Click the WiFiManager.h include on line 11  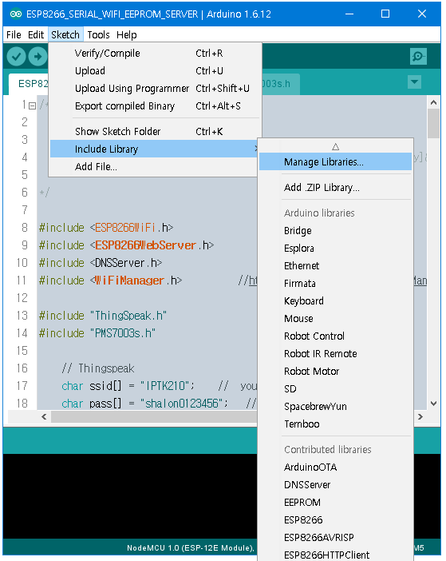point(110,280)
